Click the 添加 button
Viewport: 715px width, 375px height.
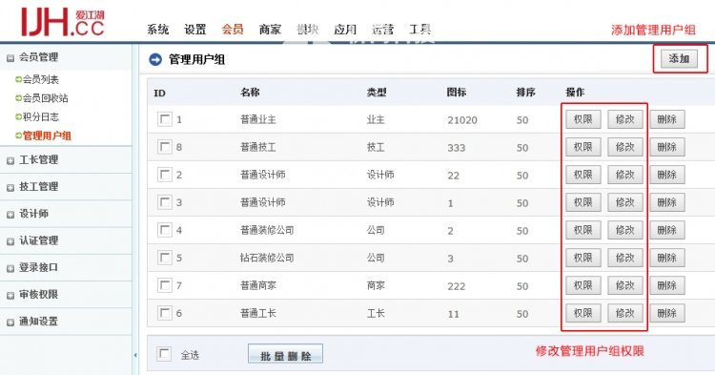[679, 58]
